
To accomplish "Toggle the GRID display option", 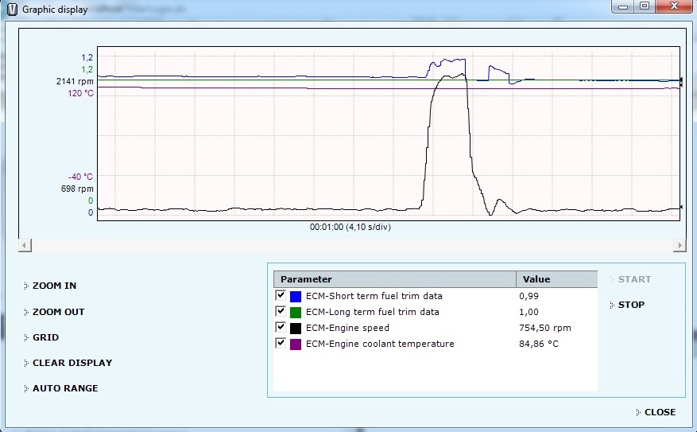I will (x=45, y=337).
